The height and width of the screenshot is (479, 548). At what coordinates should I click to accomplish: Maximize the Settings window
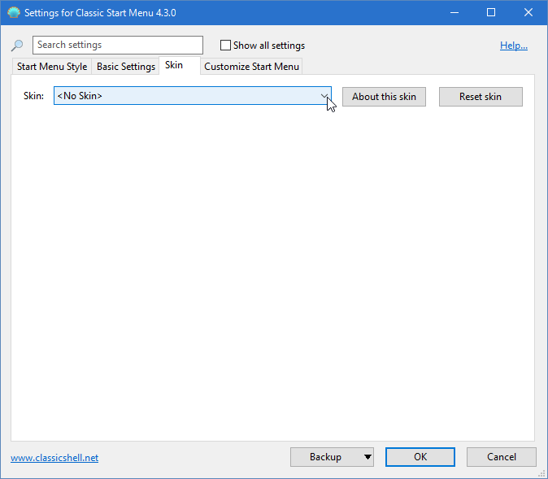click(491, 12)
